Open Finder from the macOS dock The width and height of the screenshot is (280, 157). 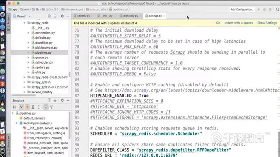3,8
